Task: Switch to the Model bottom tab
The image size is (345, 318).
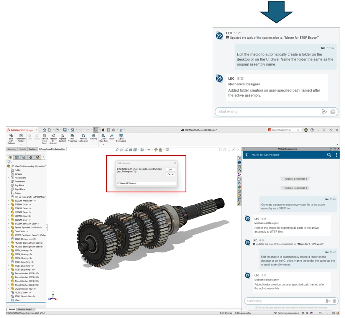Action: (11, 310)
